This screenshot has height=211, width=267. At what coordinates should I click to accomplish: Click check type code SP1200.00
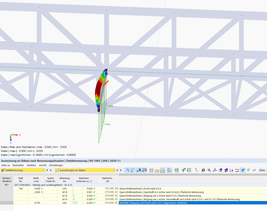[x=111, y=189]
